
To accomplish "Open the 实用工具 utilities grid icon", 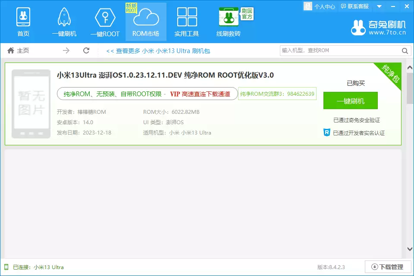I will coord(186,16).
